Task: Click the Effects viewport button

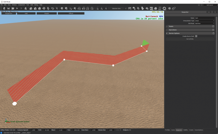Action: [71, 13]
